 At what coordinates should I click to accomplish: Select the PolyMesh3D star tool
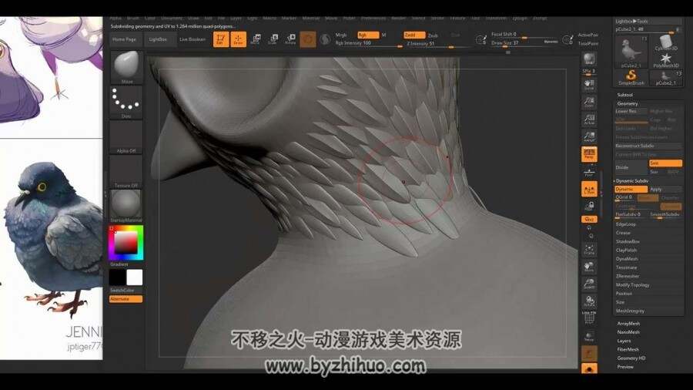point(665,61)
